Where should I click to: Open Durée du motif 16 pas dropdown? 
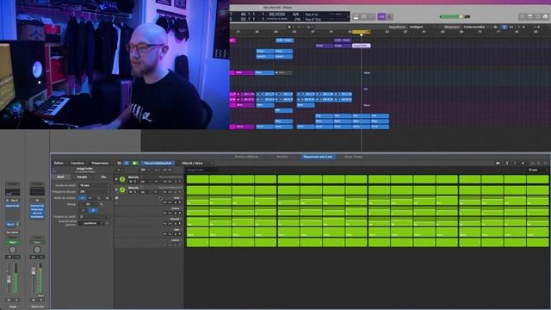[94, 186]
